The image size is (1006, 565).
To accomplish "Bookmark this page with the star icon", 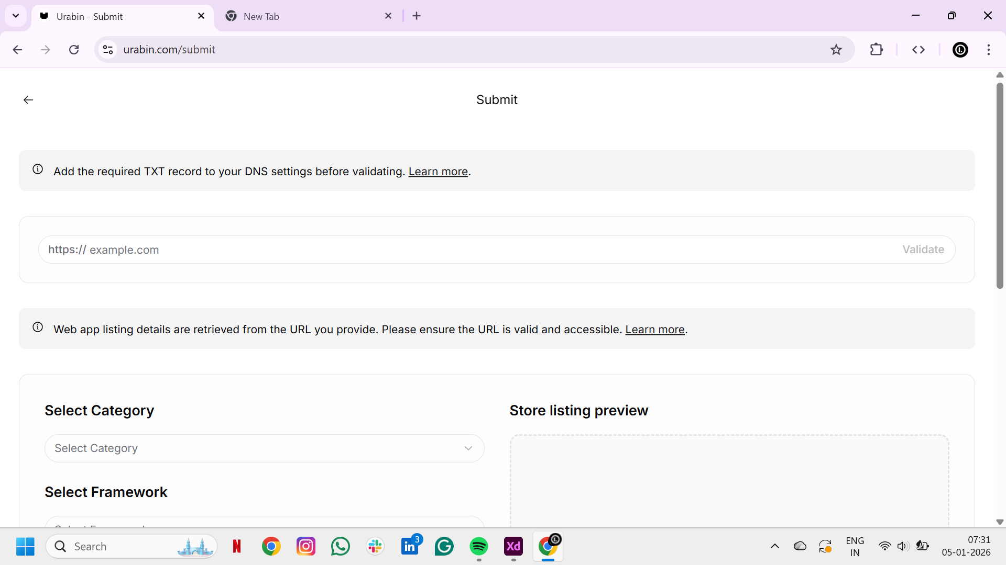I will 836,50.
